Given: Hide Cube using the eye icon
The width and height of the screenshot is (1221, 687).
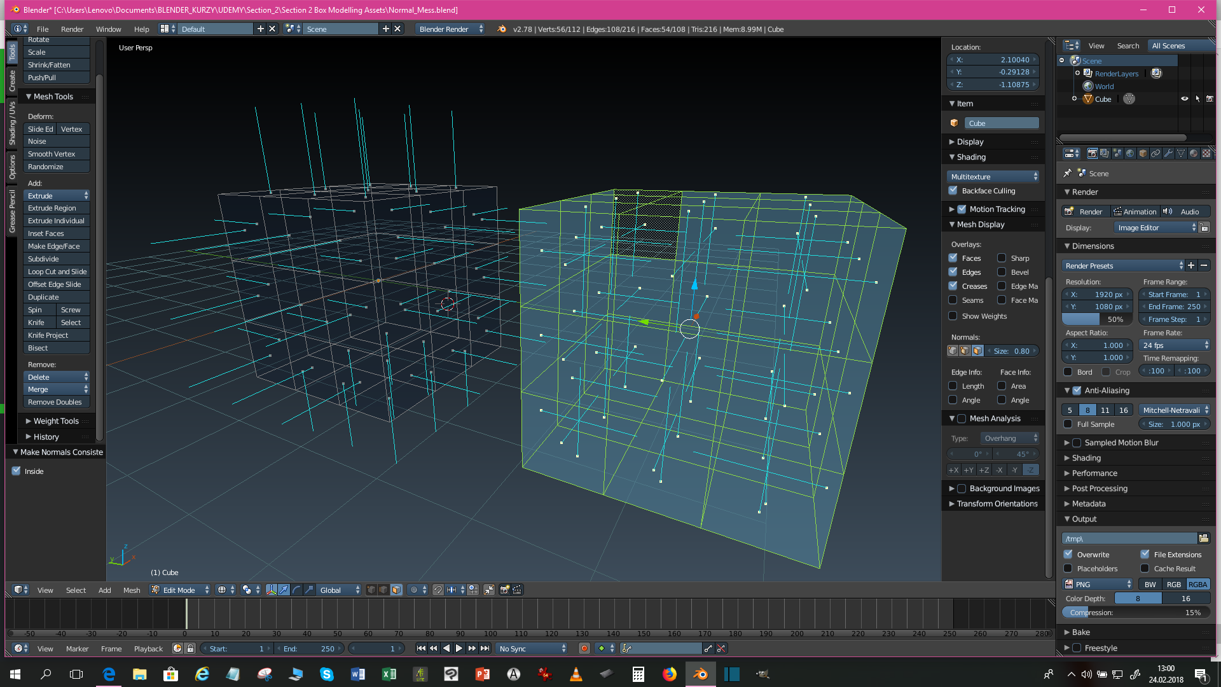Looking at the screenshot, I should (x=1184, y=99).
